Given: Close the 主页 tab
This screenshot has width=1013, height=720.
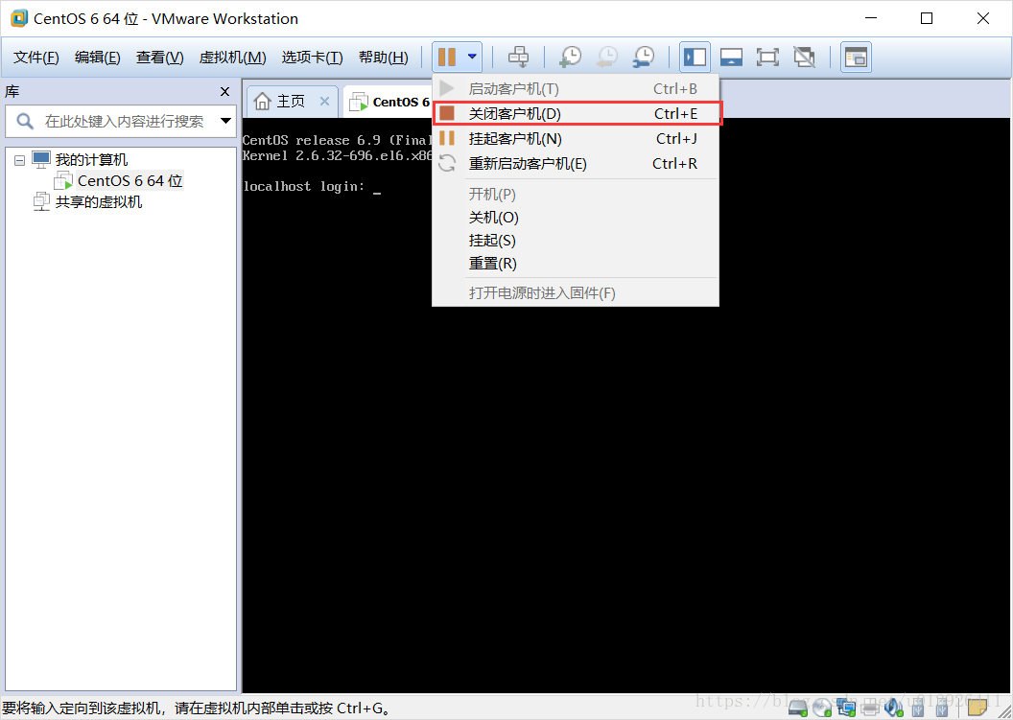Looking at the screenshot, I should tap(324, 102).
